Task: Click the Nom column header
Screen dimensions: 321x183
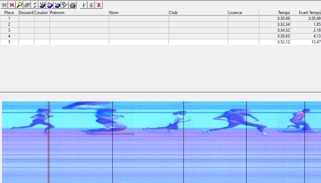Action: click(139, 12)
